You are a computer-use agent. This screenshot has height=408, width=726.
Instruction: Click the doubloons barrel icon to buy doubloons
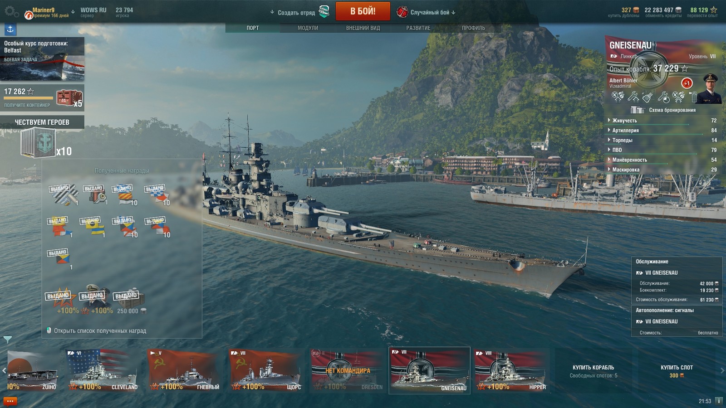[x=636, y=10]
